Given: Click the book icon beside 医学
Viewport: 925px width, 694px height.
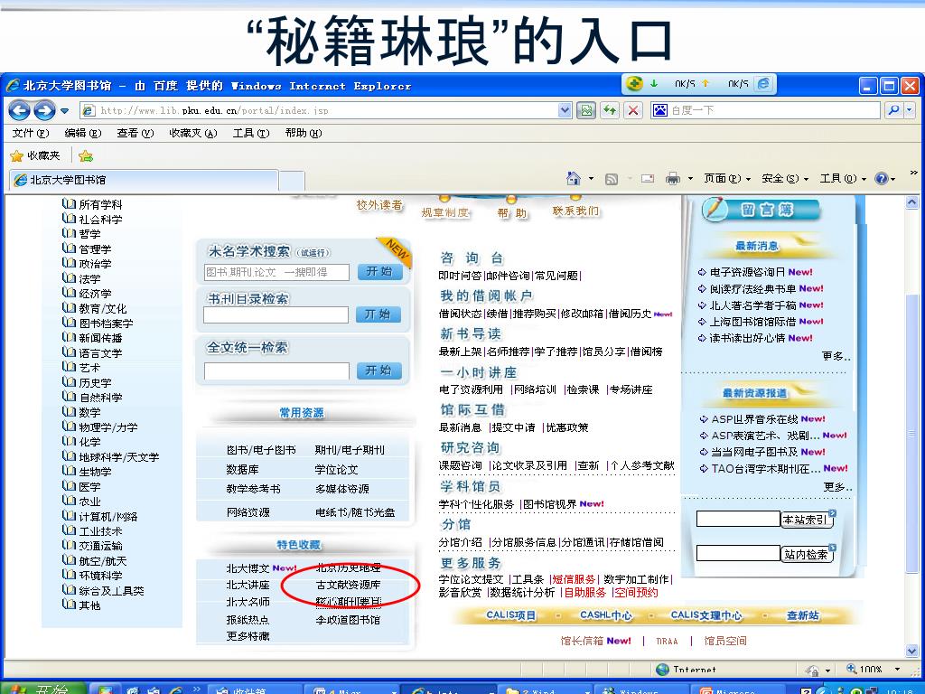Looking at the screenshot, I should tap(69, 485).
